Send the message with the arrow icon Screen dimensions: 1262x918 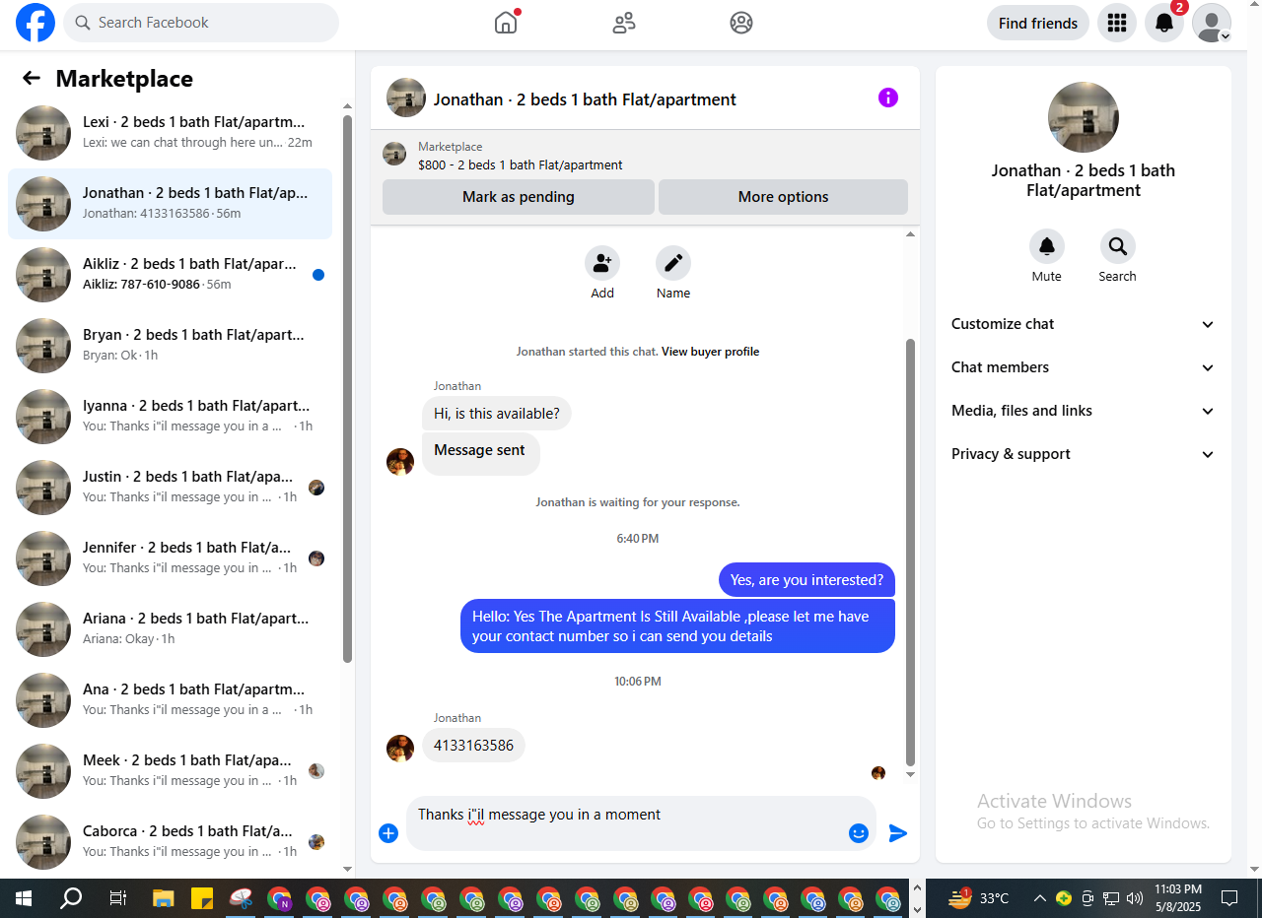pyautogui.click(x=898, y=833)
